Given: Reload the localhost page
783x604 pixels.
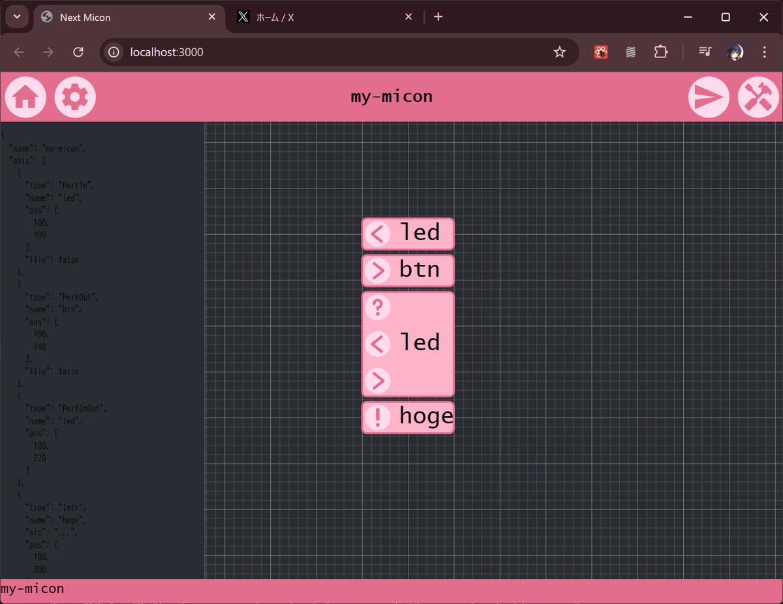Looking at the screenshot, I should click(78, 52).
